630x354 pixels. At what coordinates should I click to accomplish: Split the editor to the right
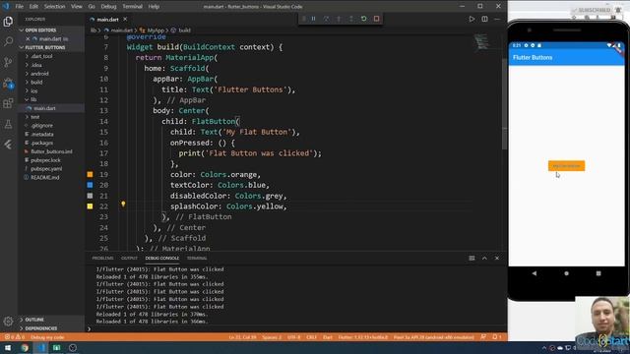tap(484, 19)
